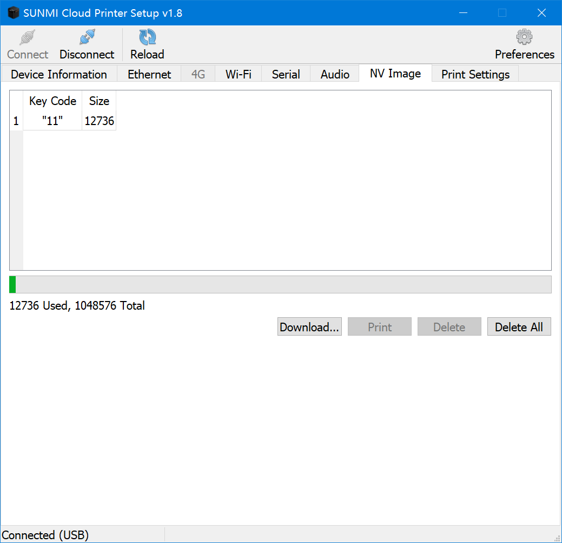Screen dimensions: 562x543
Task: Switch to the Device Information tab
Action: (59, 74)
